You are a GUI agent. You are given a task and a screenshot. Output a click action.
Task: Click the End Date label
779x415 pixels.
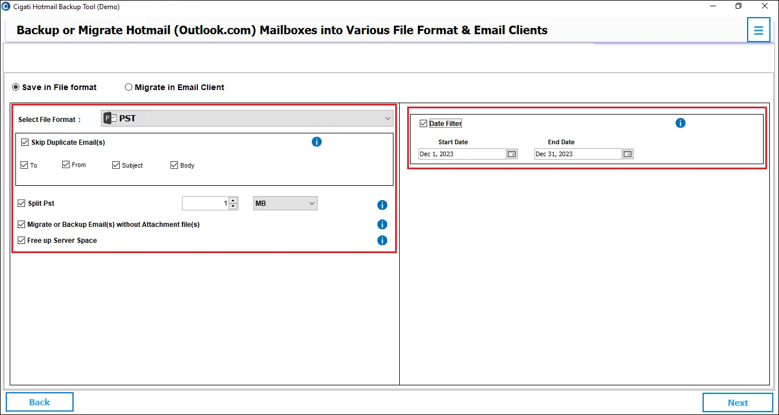coord(561,142)
